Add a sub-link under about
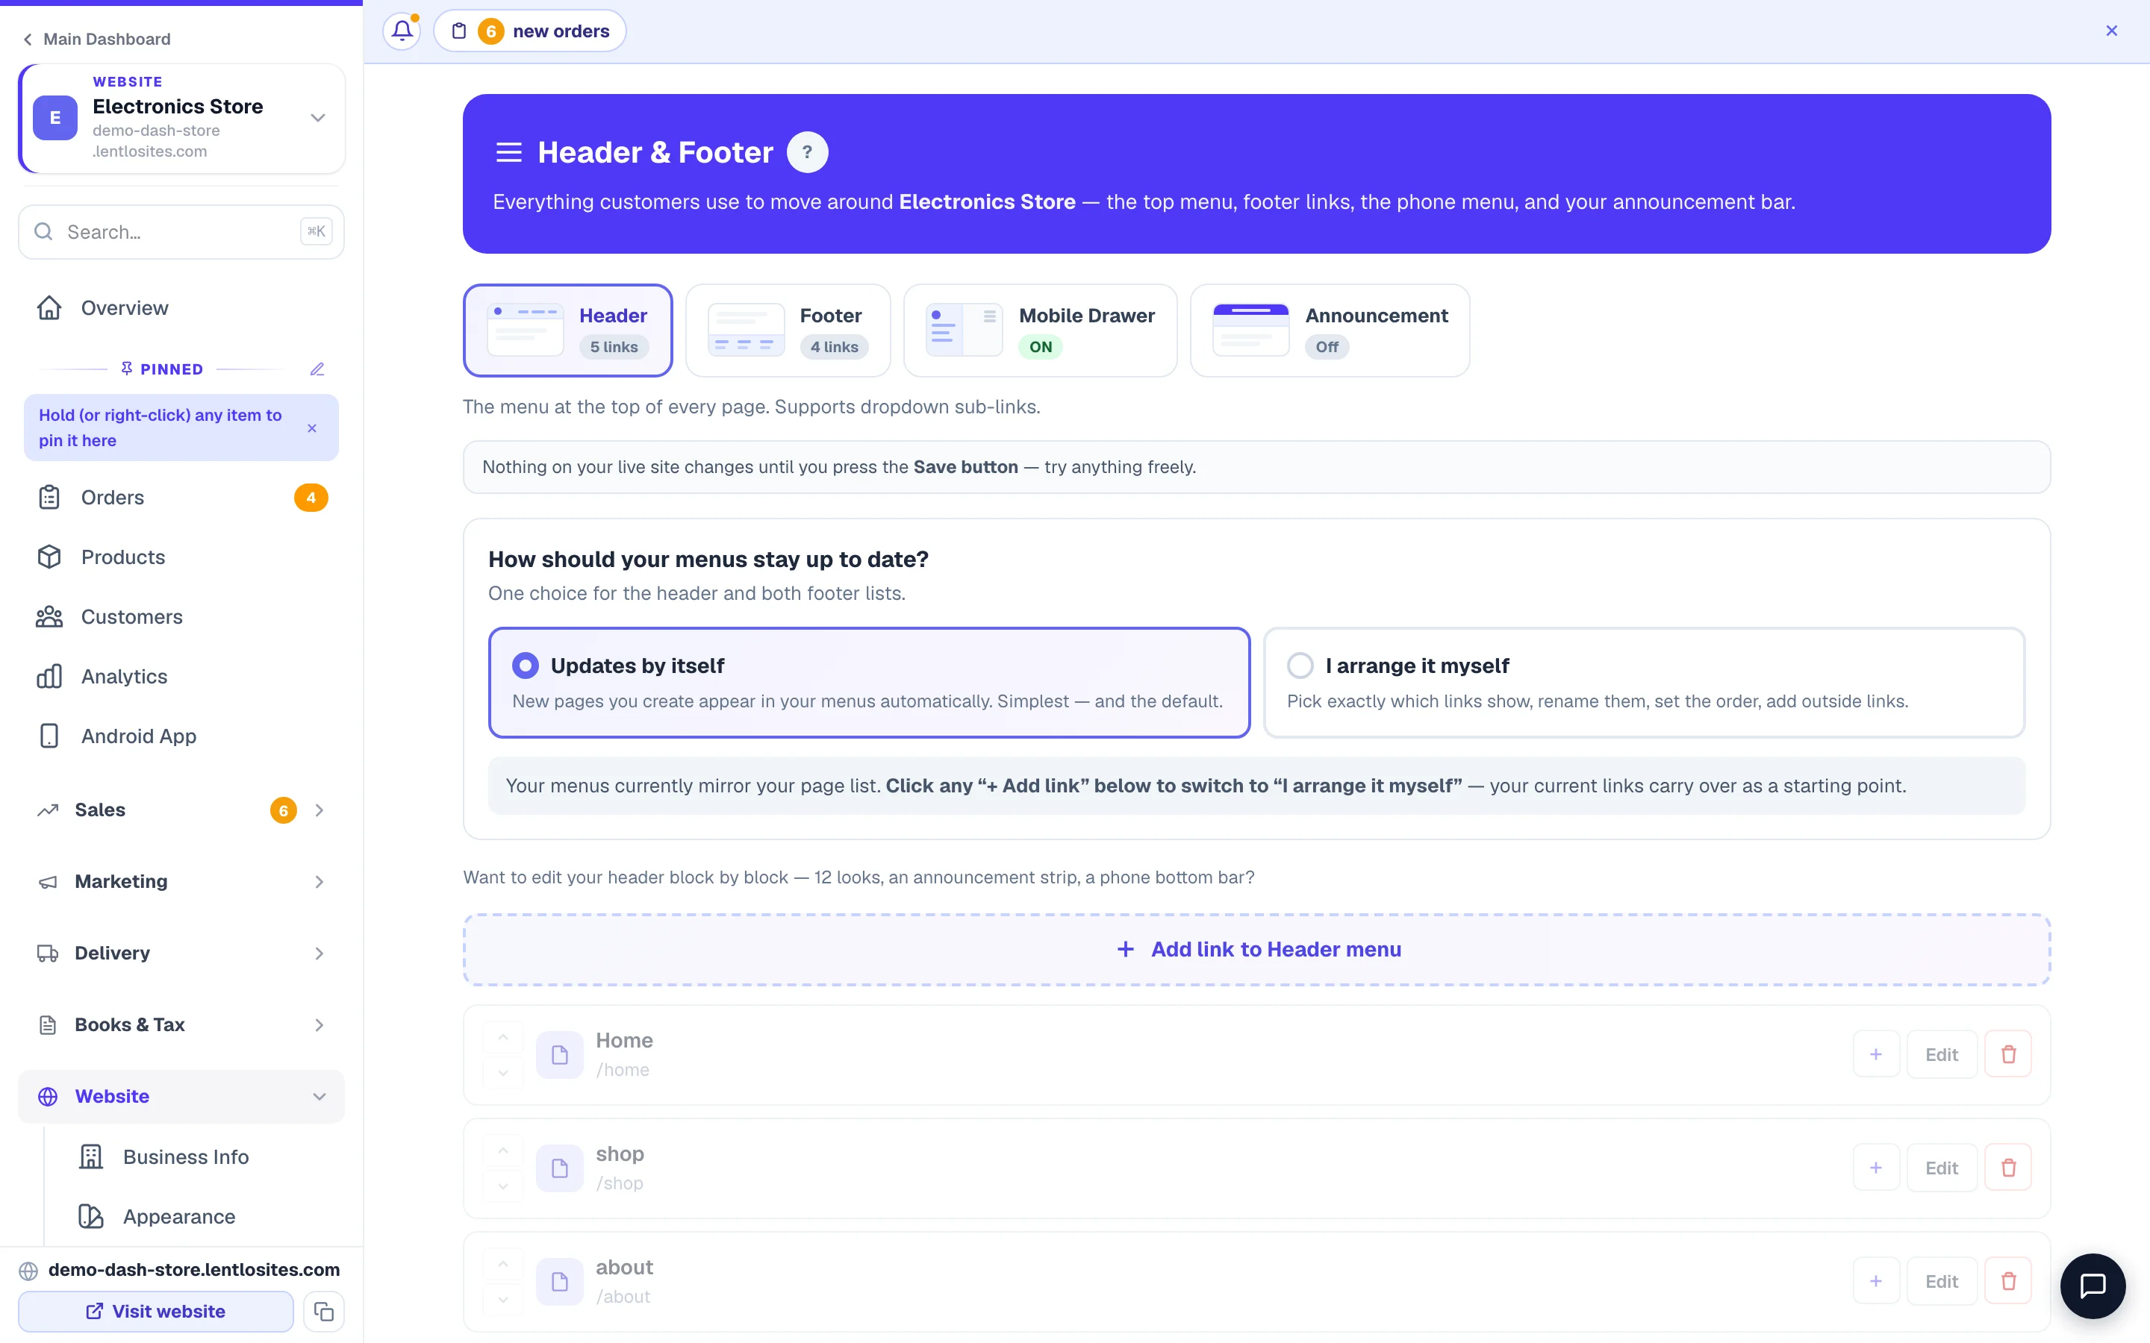2150x1343 pixels. pos(1876,1282)
